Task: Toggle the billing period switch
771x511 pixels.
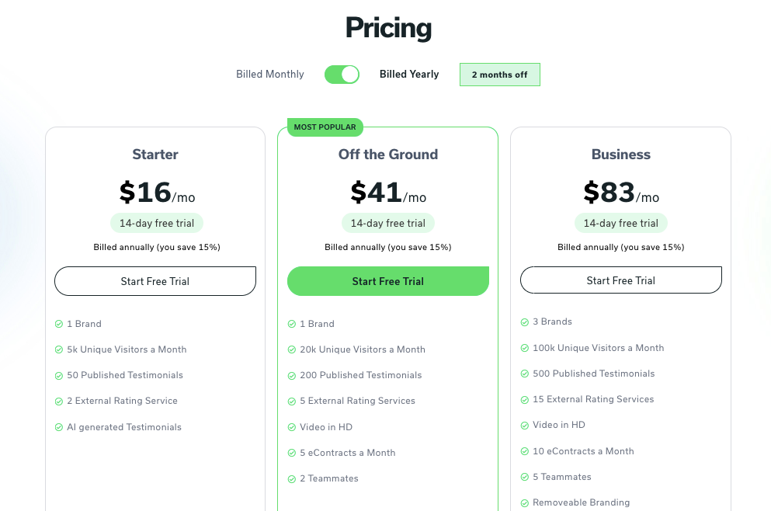Action: [342, 75]
